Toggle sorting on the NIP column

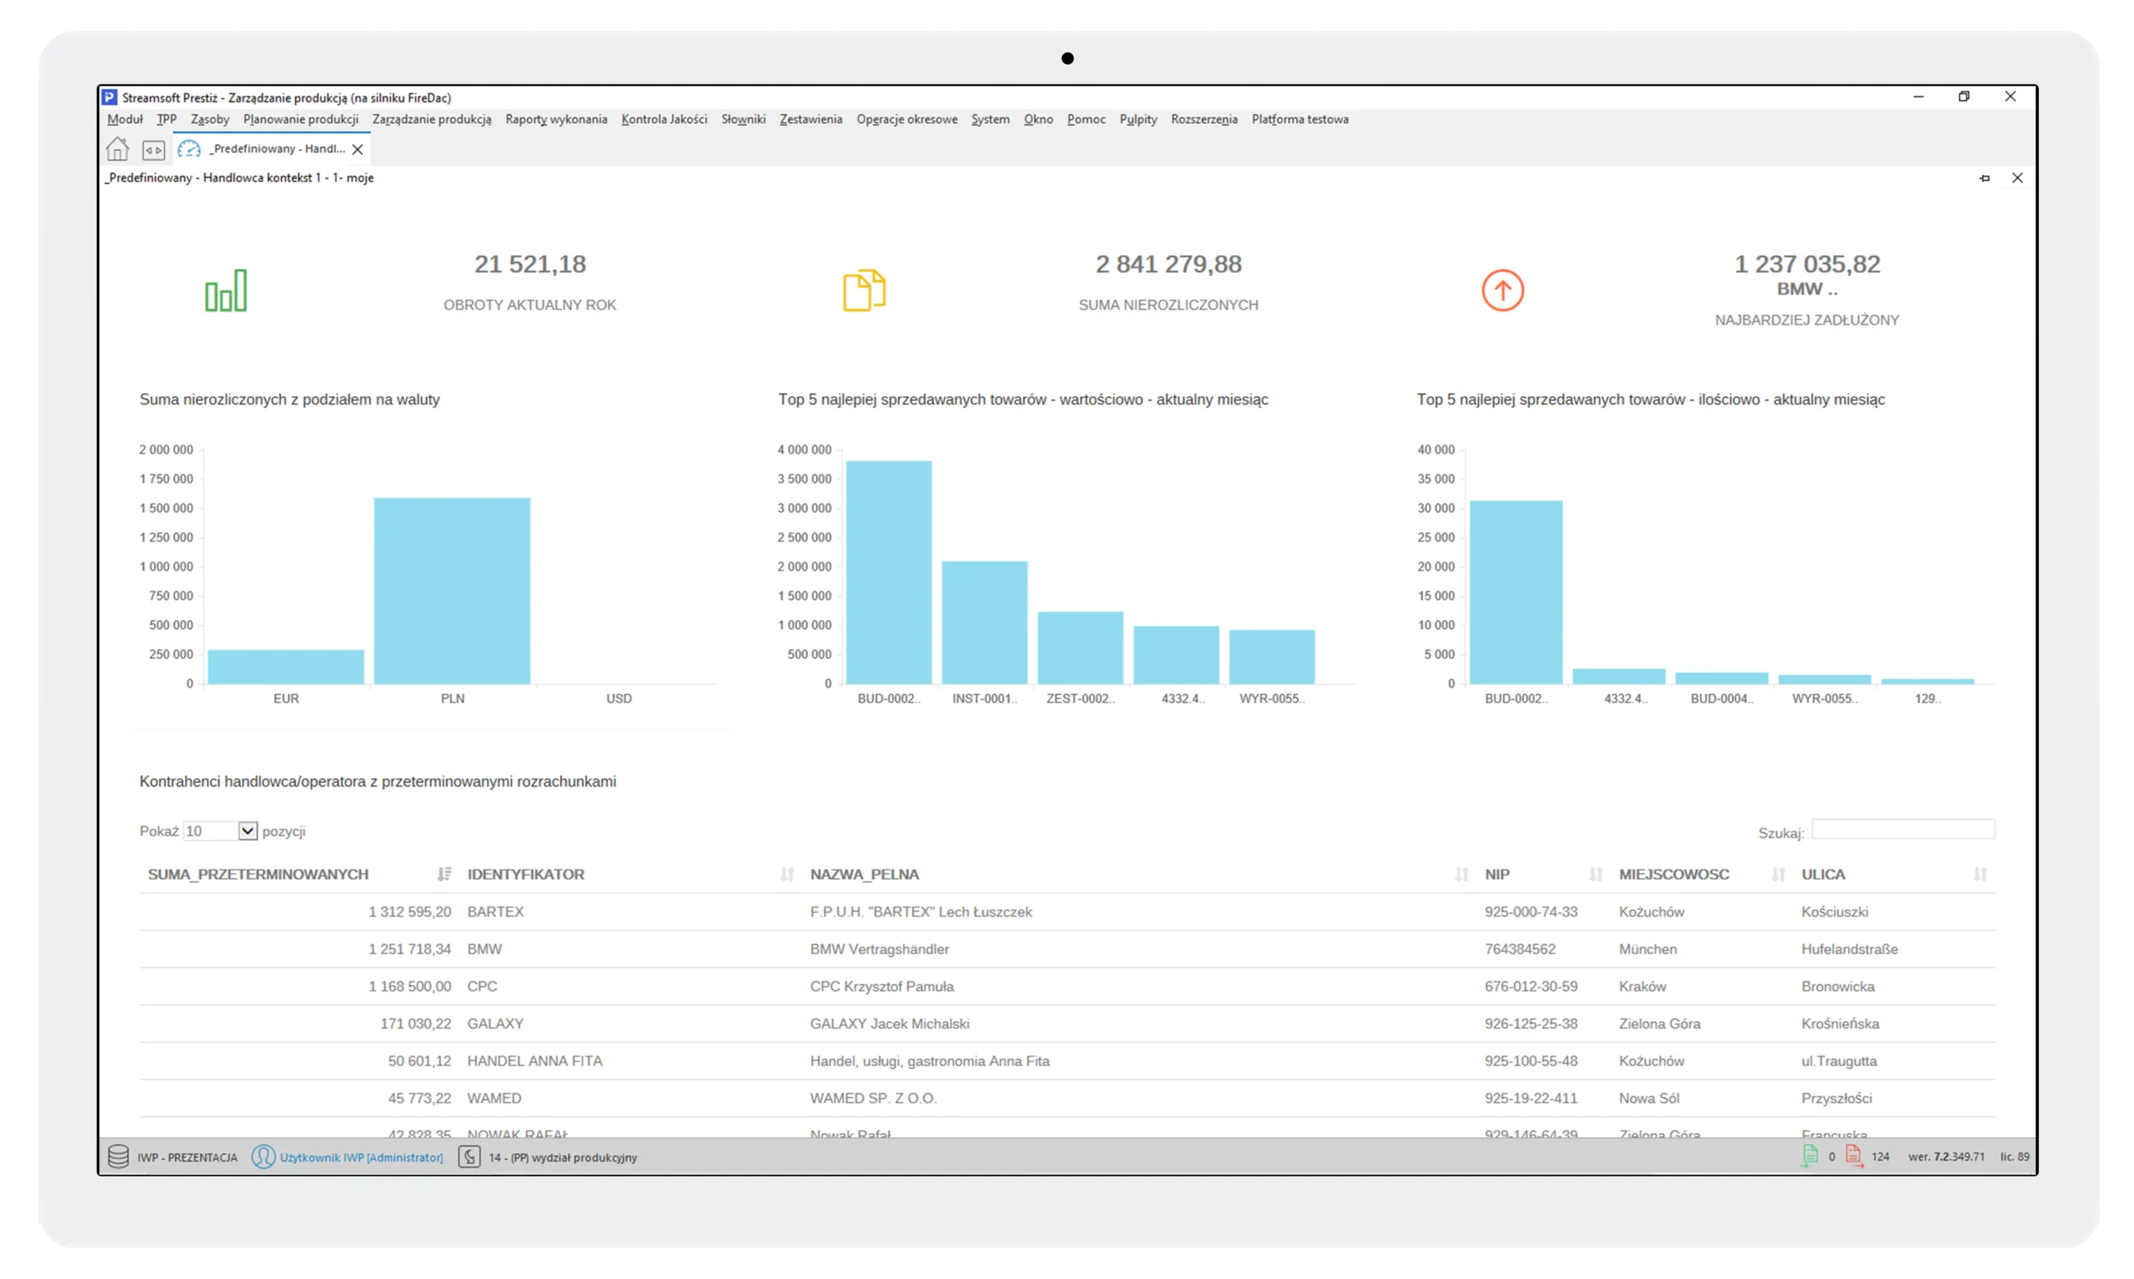(1595, 874)
